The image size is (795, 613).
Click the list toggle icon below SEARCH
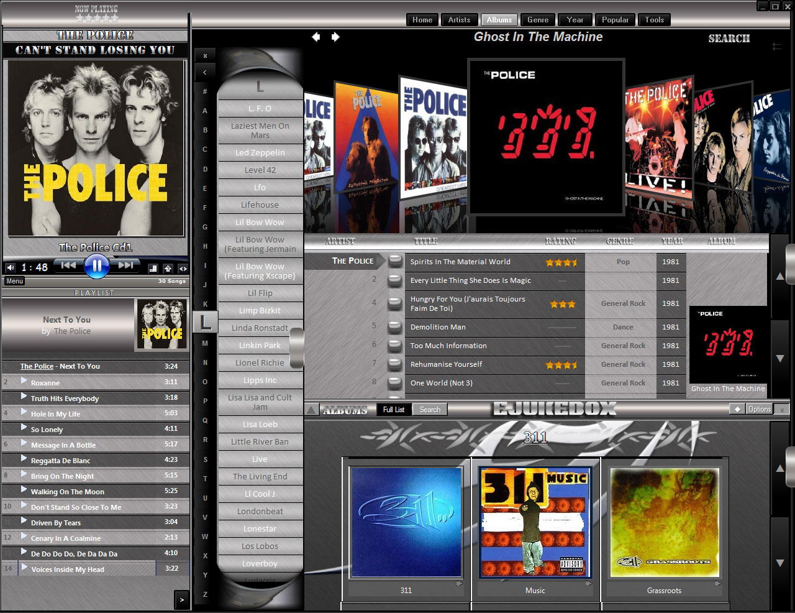coord(776,47)
